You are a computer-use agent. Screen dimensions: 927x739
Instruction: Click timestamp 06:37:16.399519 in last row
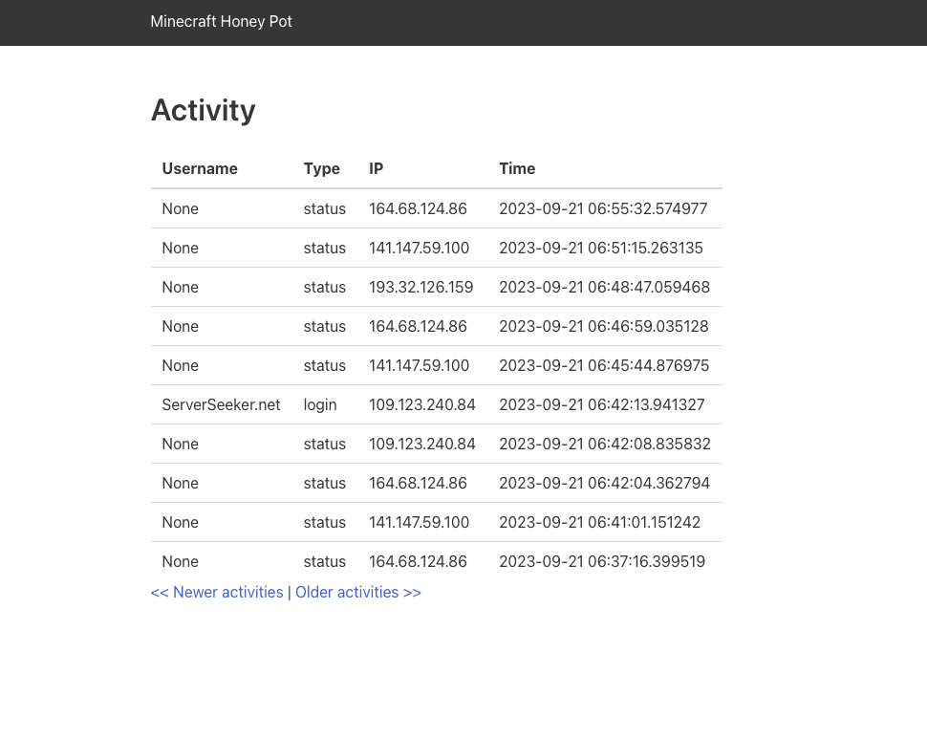coord(602,561)
